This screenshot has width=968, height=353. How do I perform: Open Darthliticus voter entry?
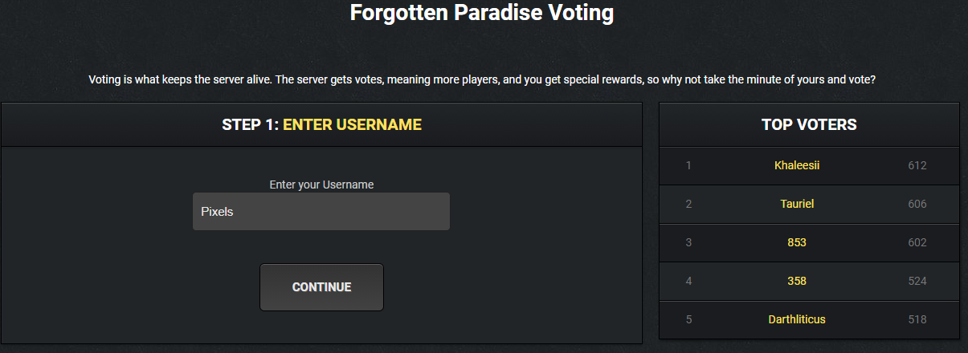pos(797,319)
